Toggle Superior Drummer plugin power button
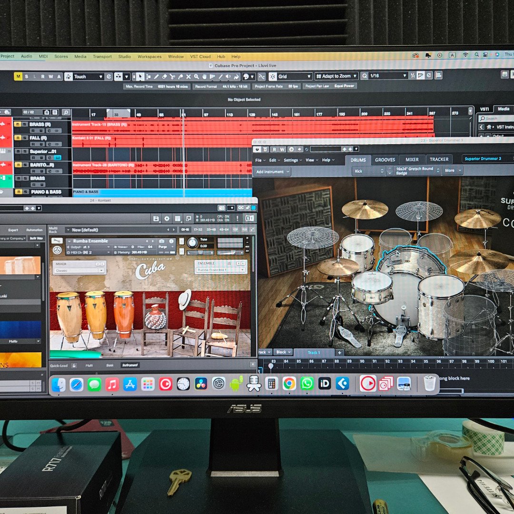This screenshot has height=514, width=514. (x=257, y=149)
